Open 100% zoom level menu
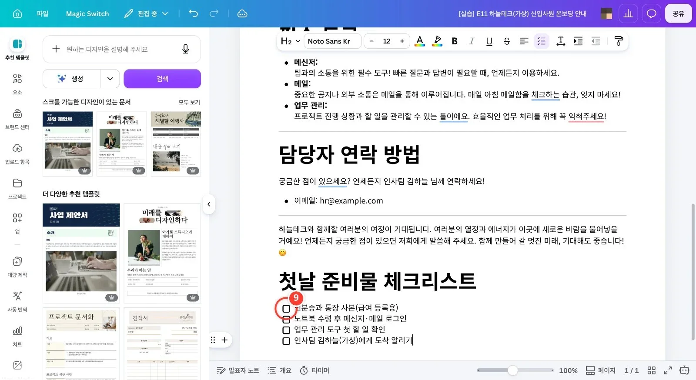The image size is (696, 380). 568,370
